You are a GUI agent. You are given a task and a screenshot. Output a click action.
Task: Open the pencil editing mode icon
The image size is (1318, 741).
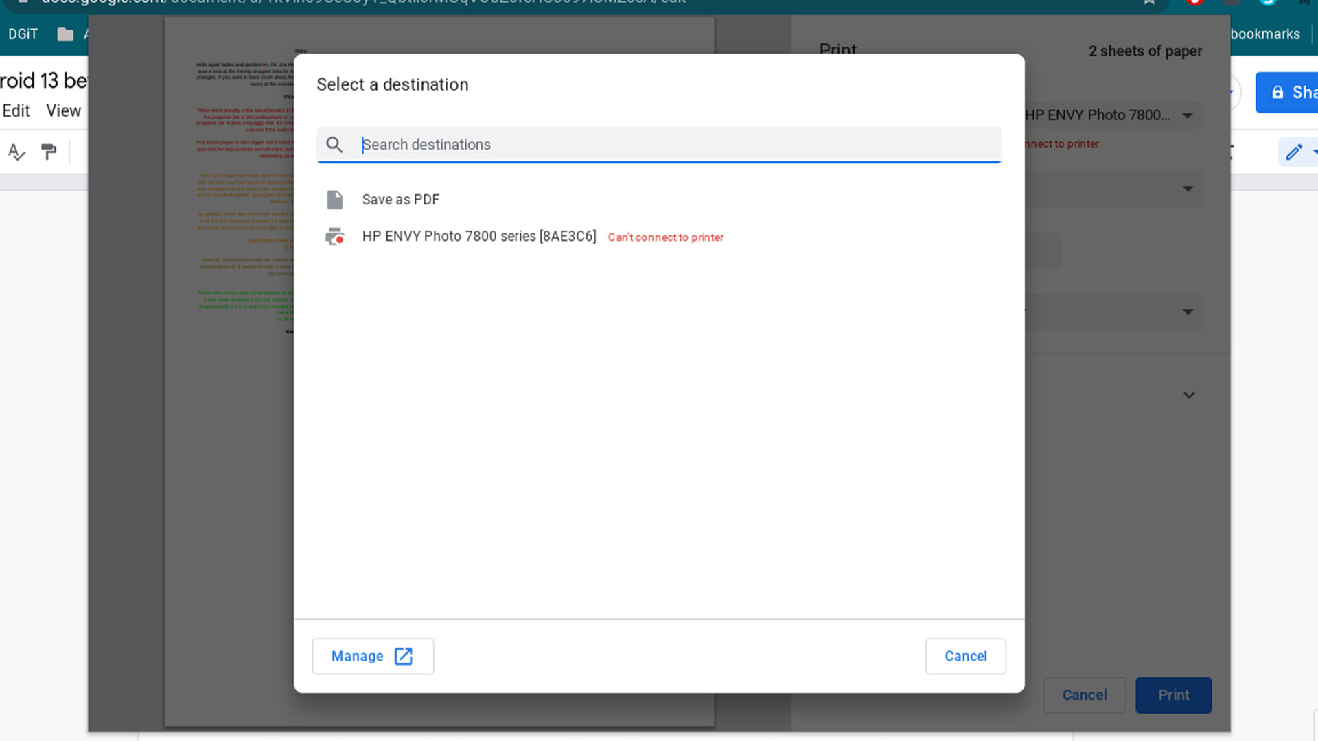pos(1293,152)
